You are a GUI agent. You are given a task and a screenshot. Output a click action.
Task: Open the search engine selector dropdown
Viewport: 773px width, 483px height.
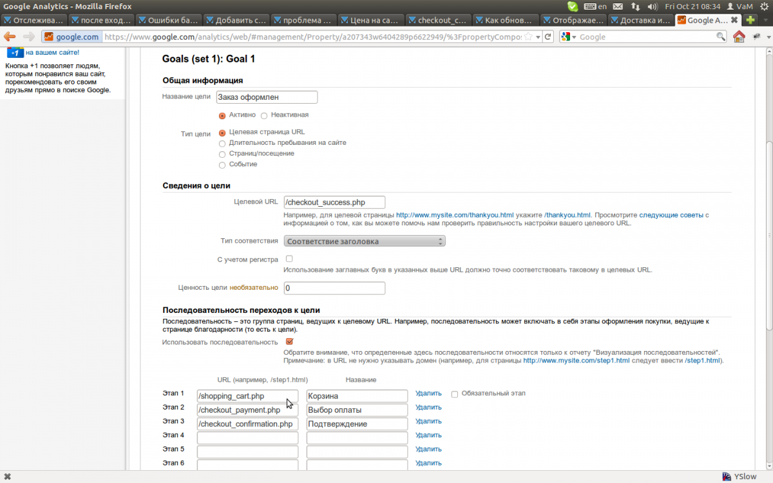click(x=568, y=37)
